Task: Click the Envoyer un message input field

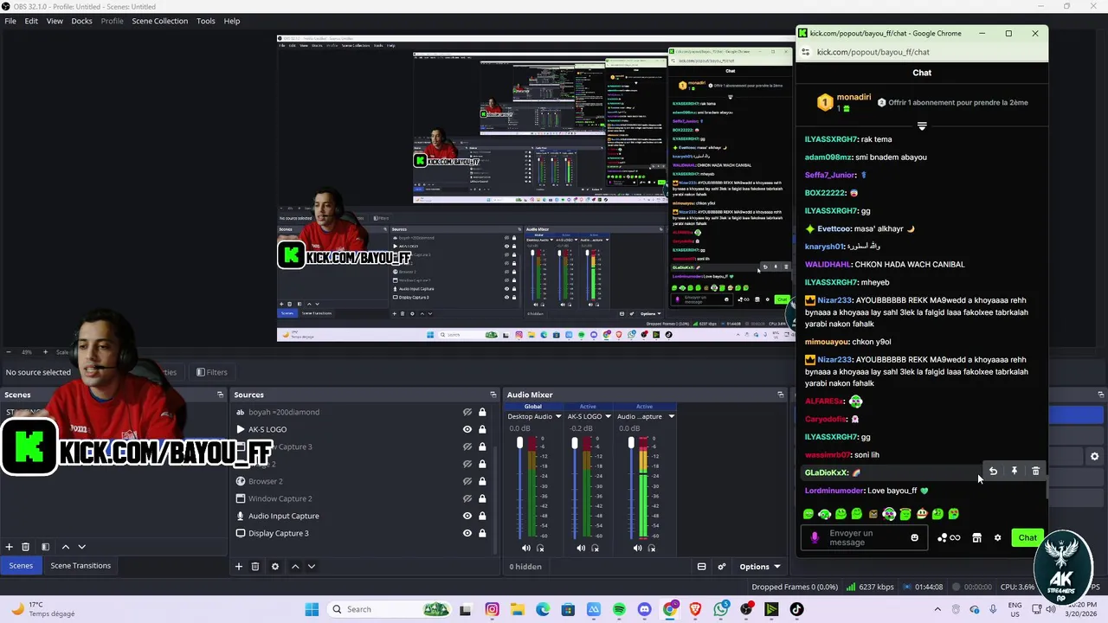Action: (866, 538)
